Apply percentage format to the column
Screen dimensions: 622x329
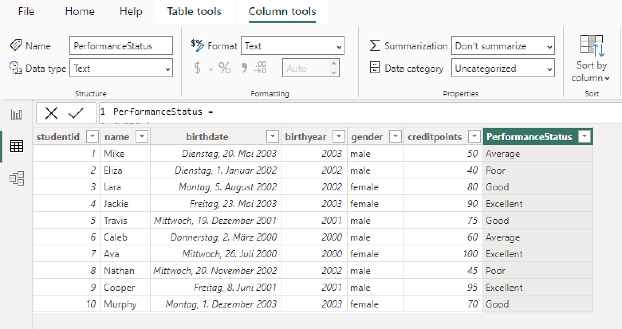[x=224, y=68]
